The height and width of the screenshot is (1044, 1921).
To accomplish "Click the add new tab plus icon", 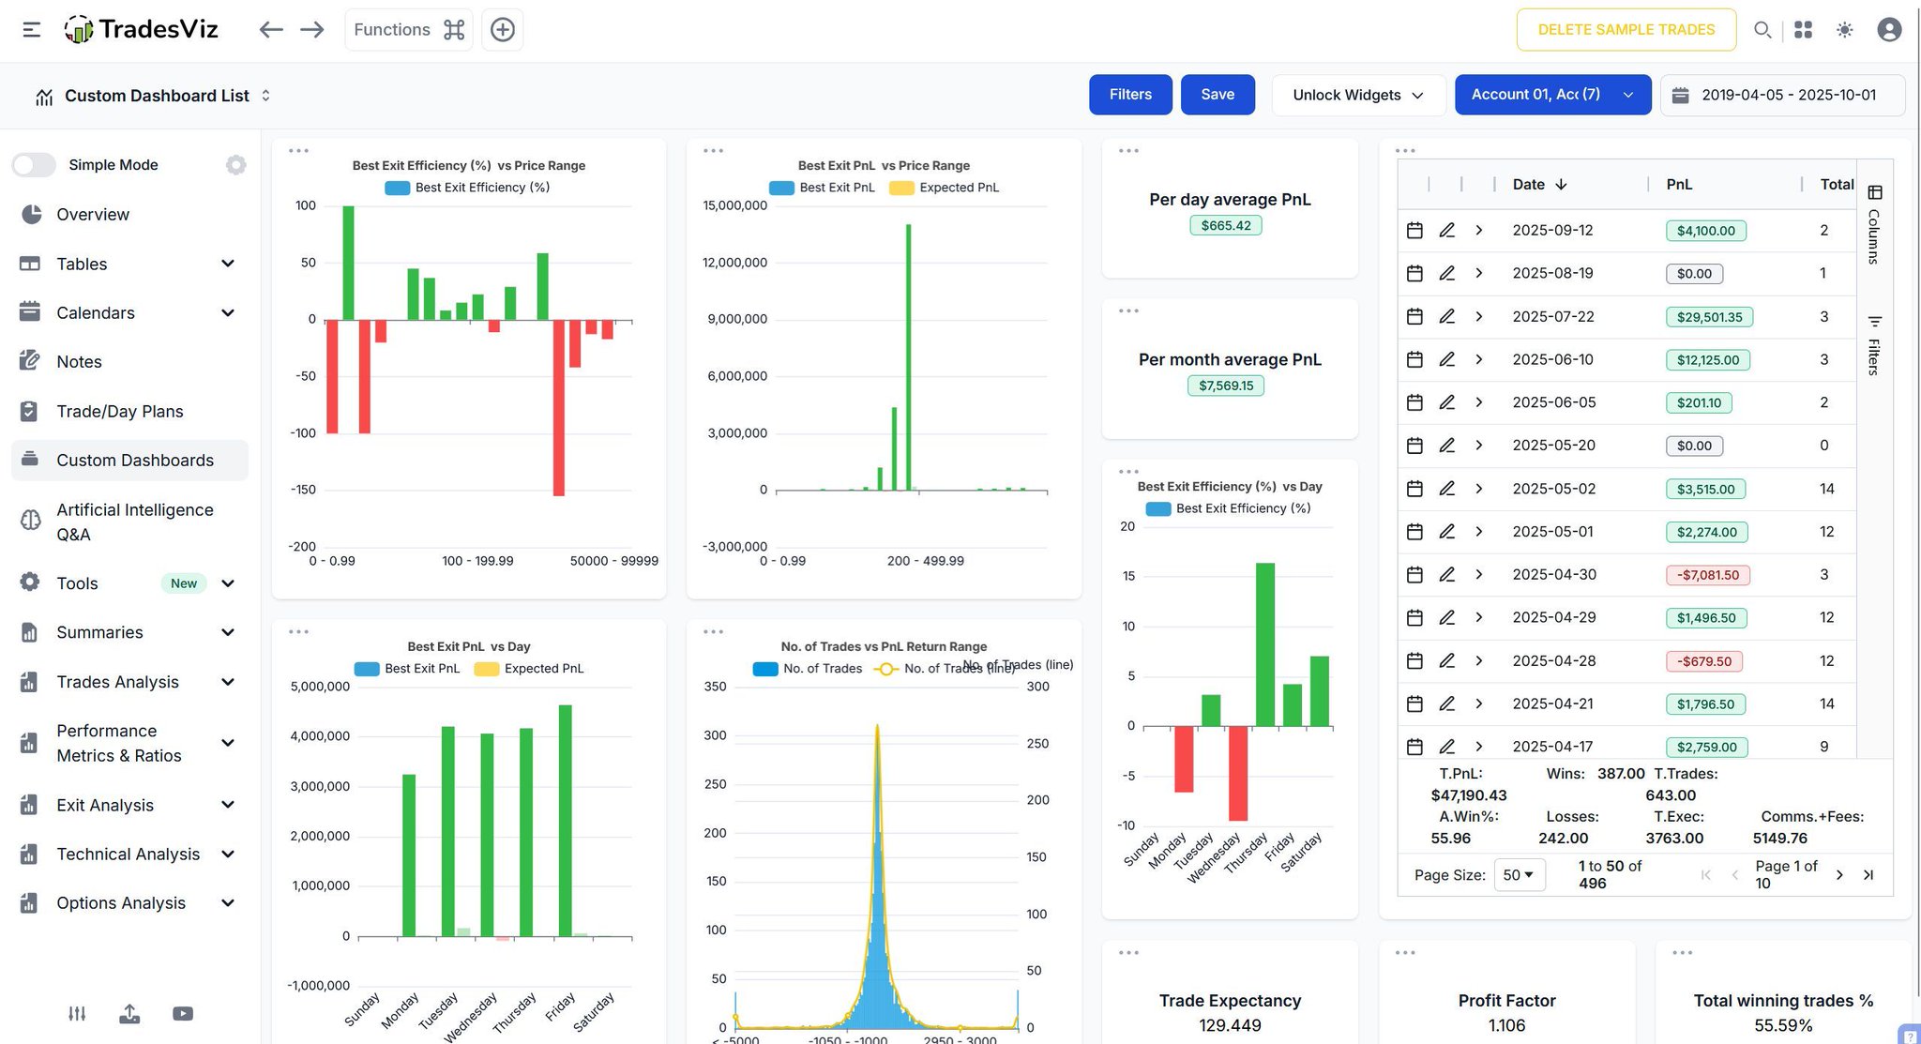I will pyautogui.click(x=503, y=30).
